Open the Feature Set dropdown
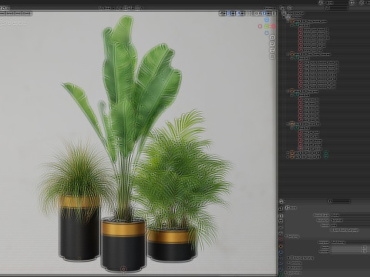 350,220
